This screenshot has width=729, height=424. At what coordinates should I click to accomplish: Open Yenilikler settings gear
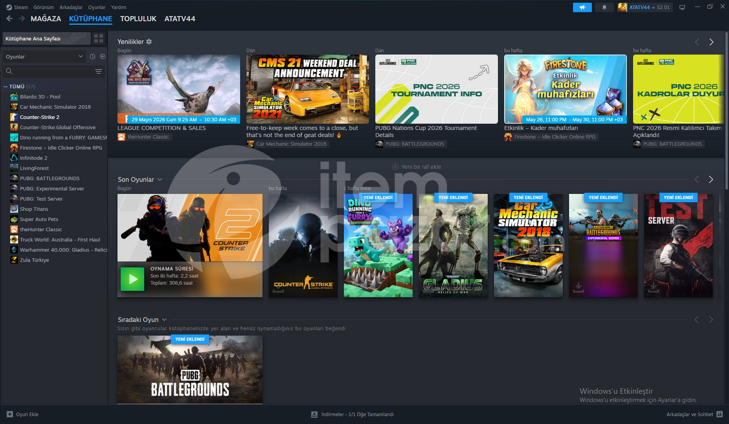click(x=149, y=42)
